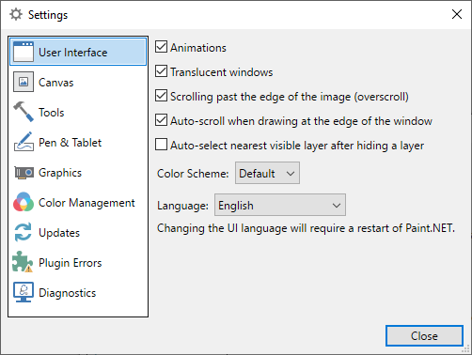472x355 pixels.
Task: Select the Pen & Tablet section
Action: [78, 142]
